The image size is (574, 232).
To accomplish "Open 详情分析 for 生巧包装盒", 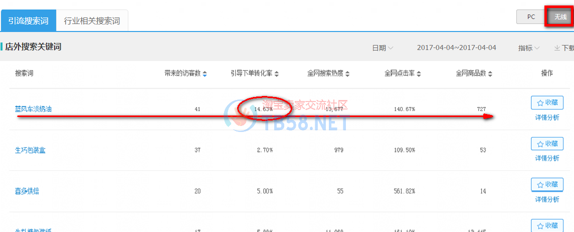I will click(x=547, y=158).
